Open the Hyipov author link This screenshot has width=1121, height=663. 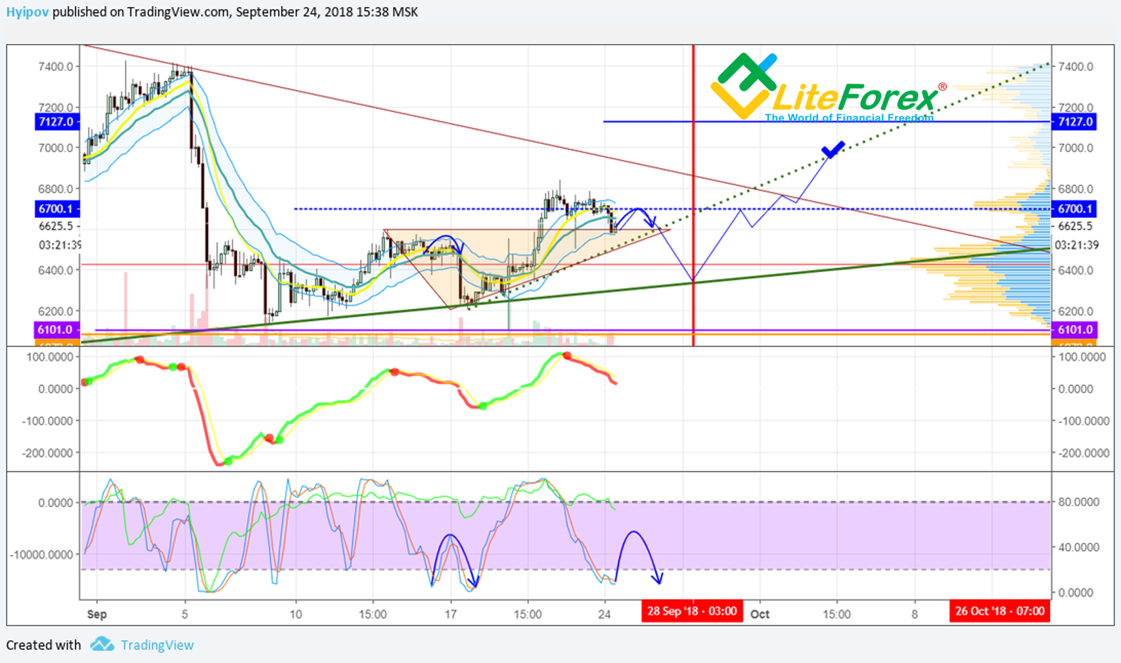pos(27,12)
